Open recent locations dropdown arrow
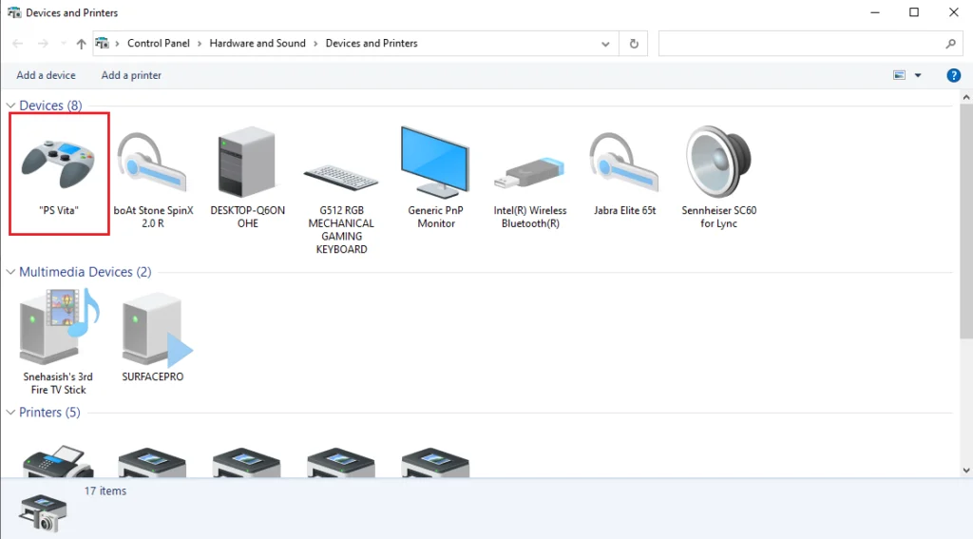The image size is (973, 539). 64,44
